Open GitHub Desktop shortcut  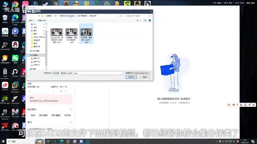click(x=15, y=73)
